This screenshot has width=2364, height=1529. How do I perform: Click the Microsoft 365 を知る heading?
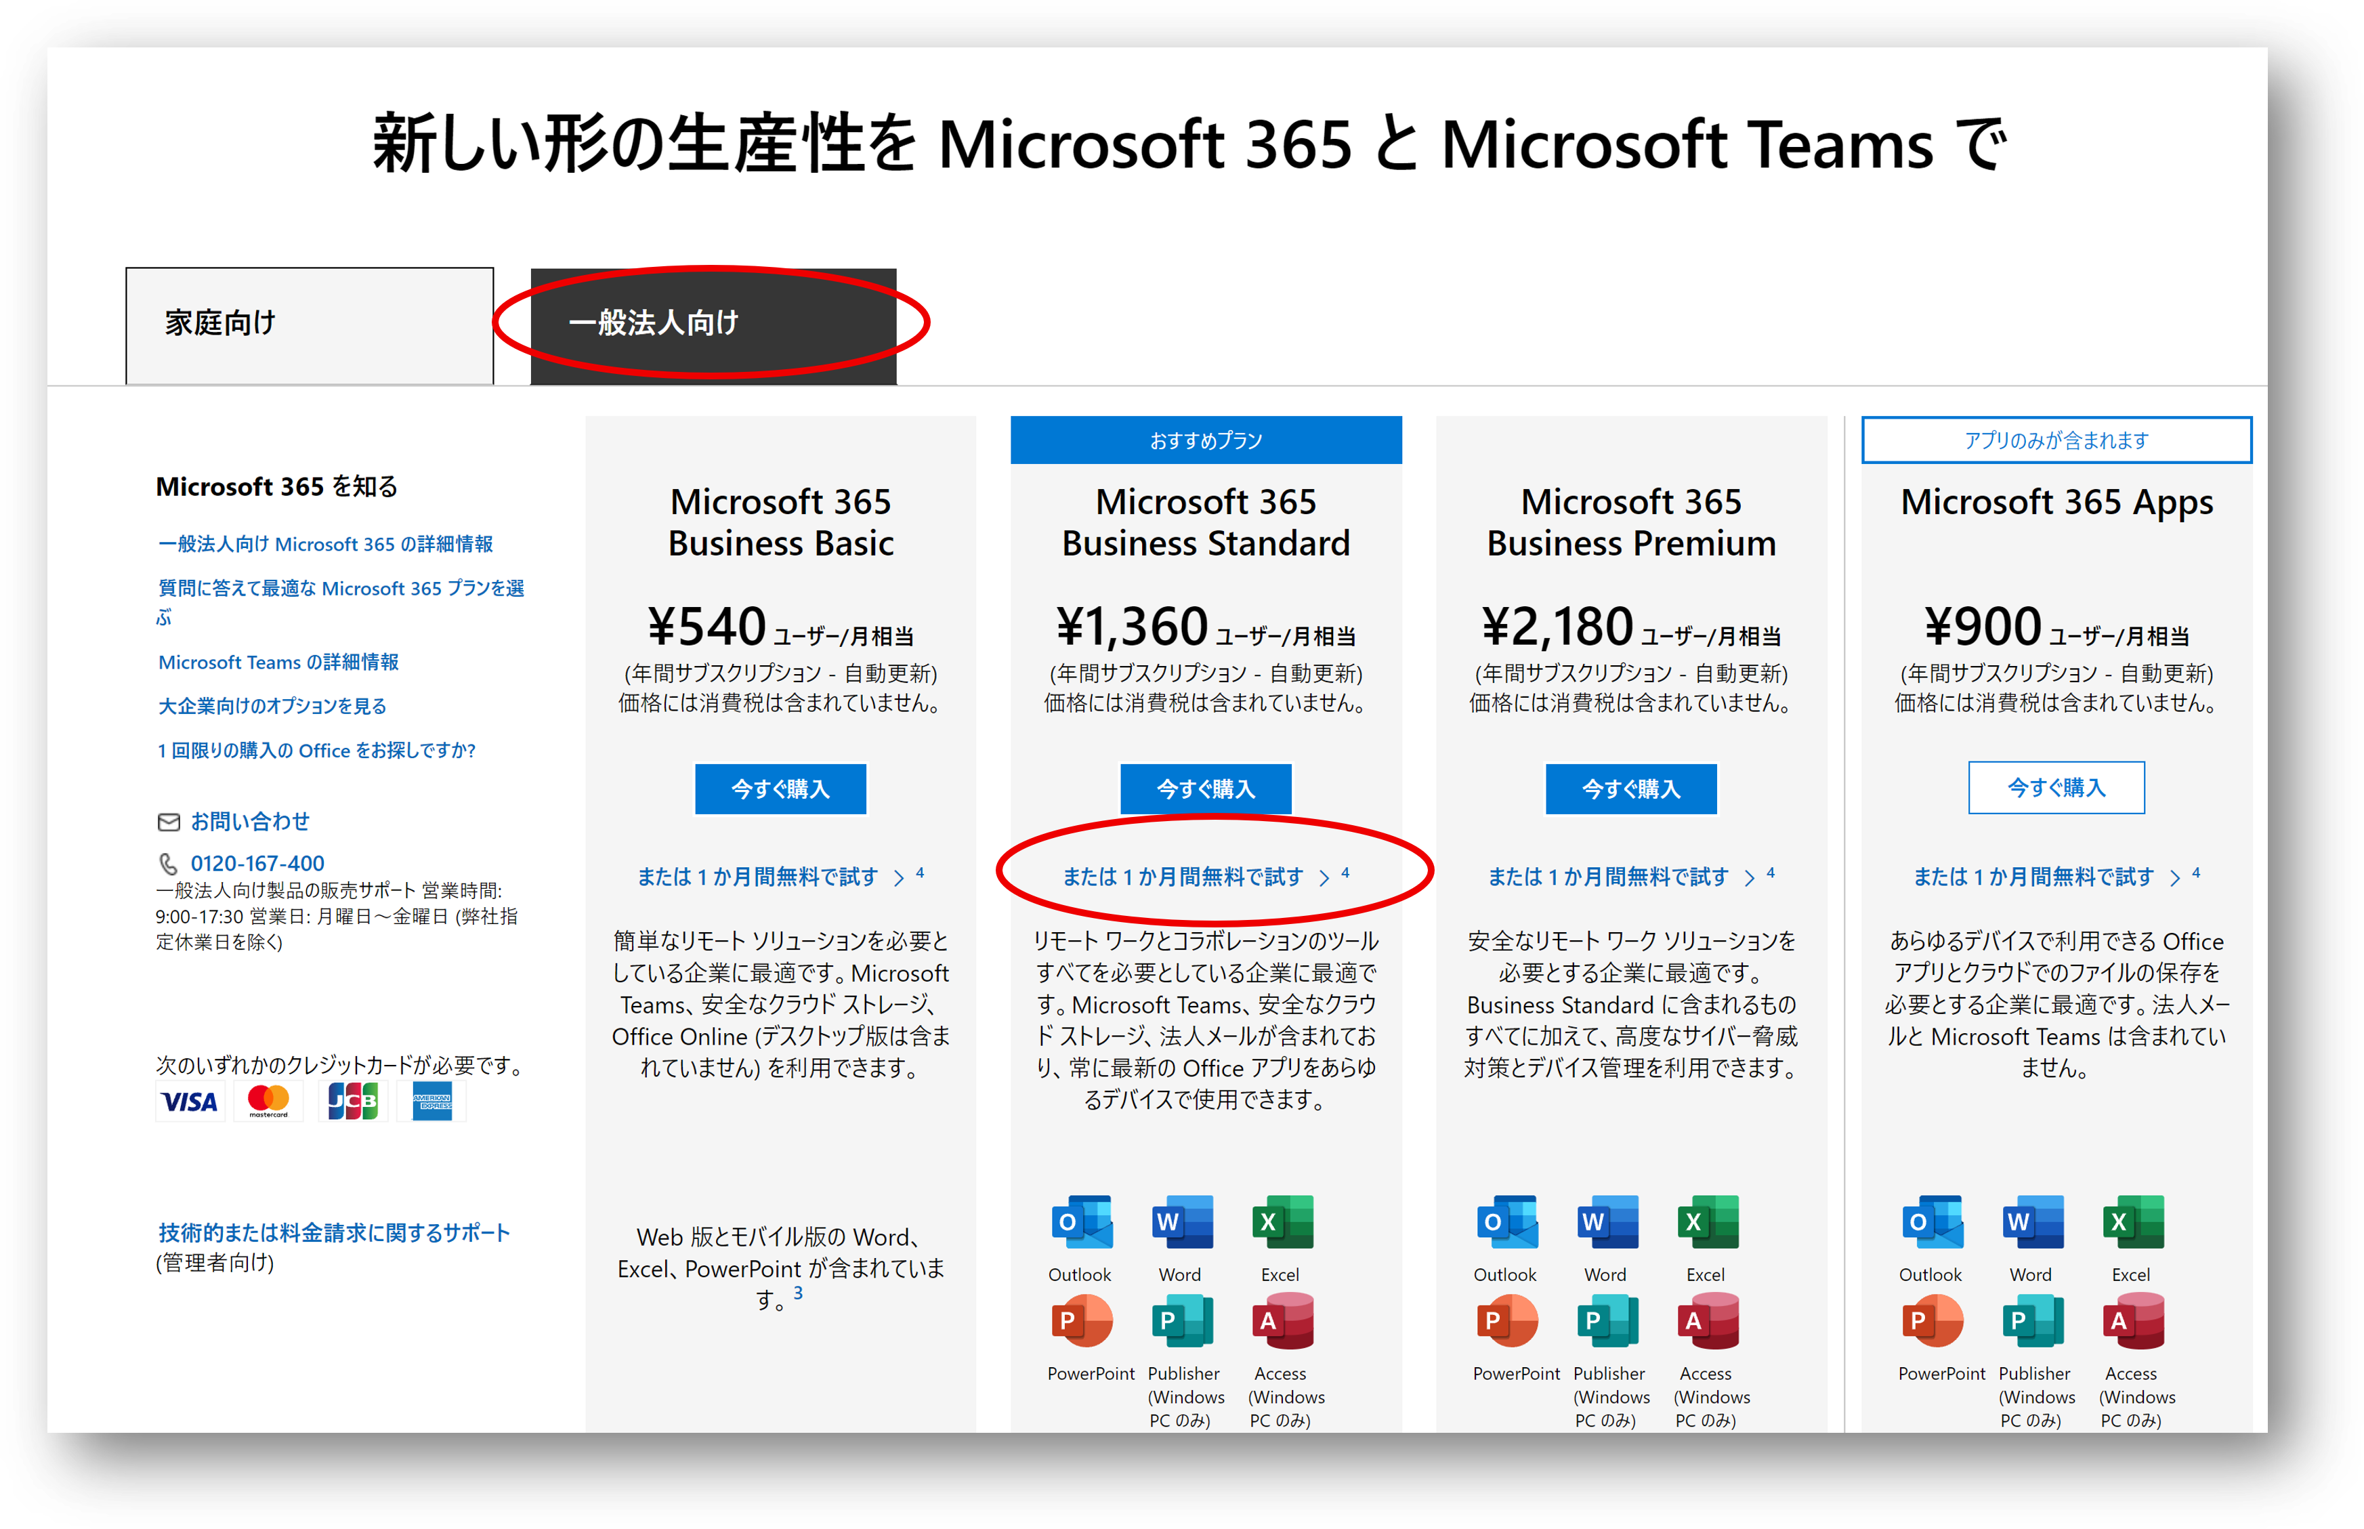277,486
